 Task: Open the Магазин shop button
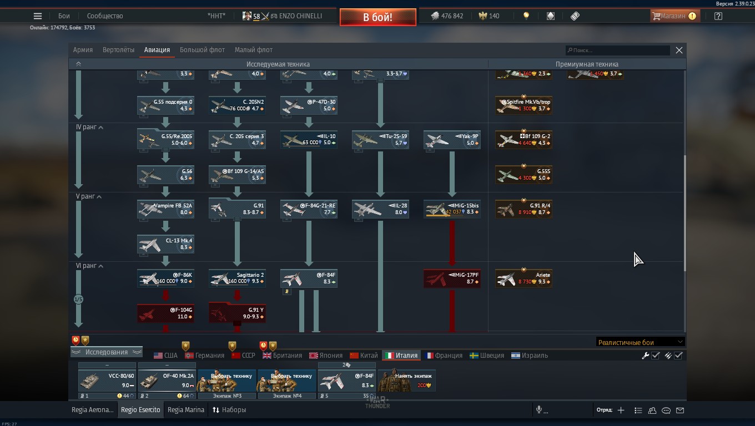pos(674,16)
